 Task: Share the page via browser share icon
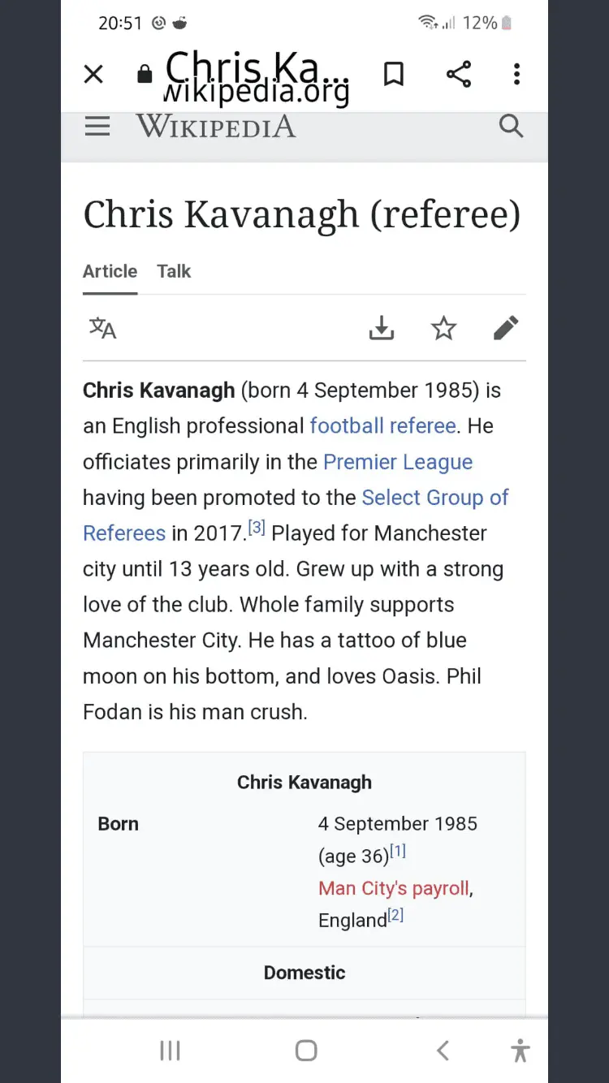click(x=459, y=75)
